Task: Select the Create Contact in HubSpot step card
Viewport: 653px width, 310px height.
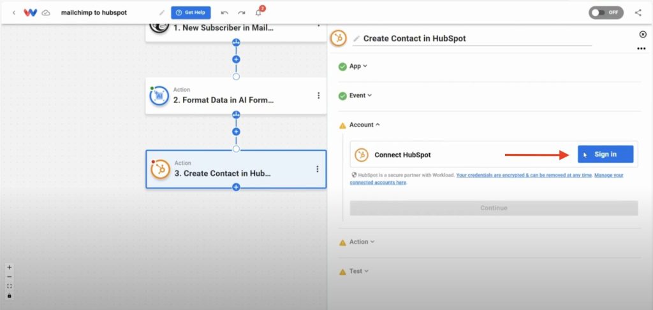Action: [236, 169]
